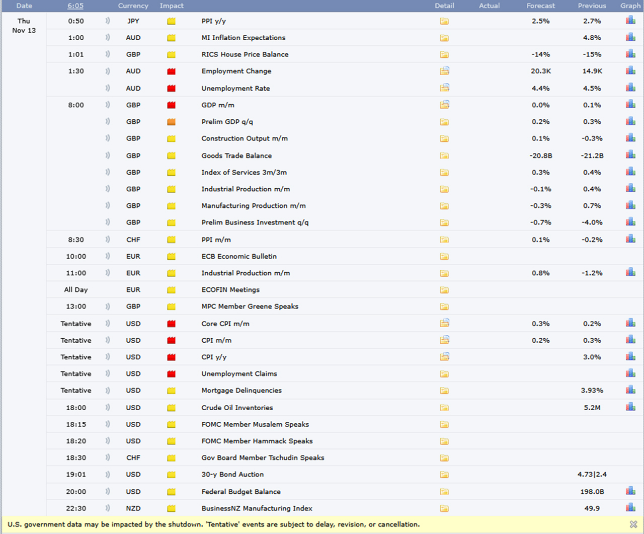Open the detail folder for AUD Employment Change

(444, 71)
